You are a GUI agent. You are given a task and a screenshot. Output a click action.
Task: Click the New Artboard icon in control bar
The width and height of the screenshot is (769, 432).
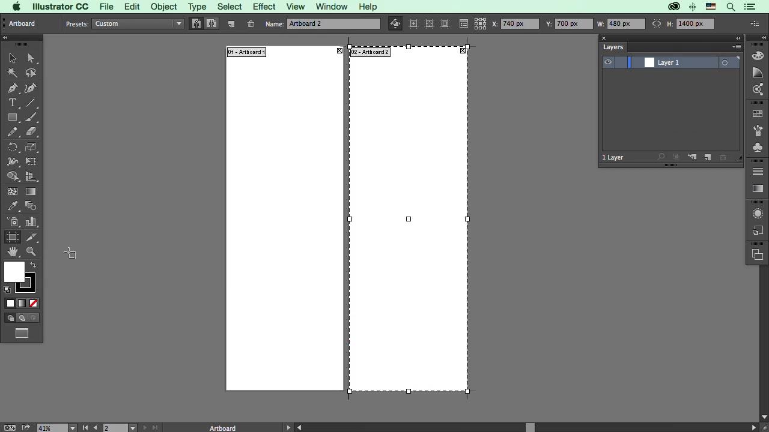tap(231, 24)
